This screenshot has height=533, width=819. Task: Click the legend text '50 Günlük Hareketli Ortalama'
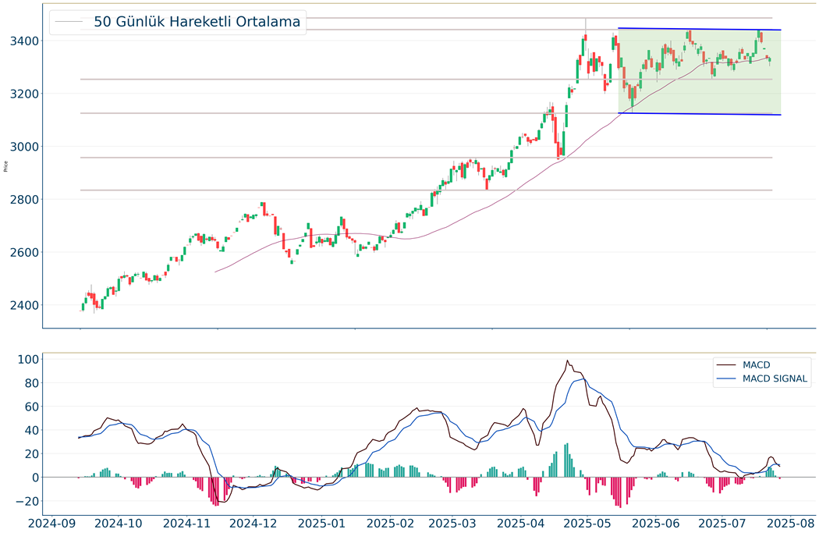pos(197,22)
